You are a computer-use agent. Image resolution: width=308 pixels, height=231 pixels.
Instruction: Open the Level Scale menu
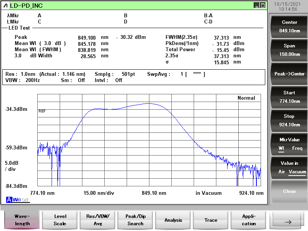tap(60, 220)
